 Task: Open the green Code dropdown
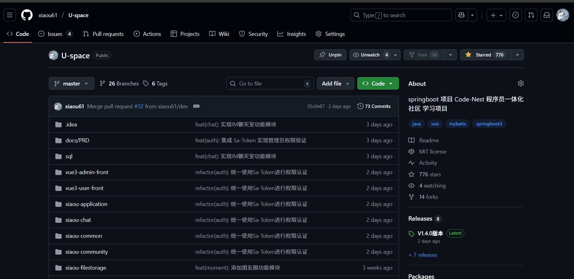[x=378, y=83]
